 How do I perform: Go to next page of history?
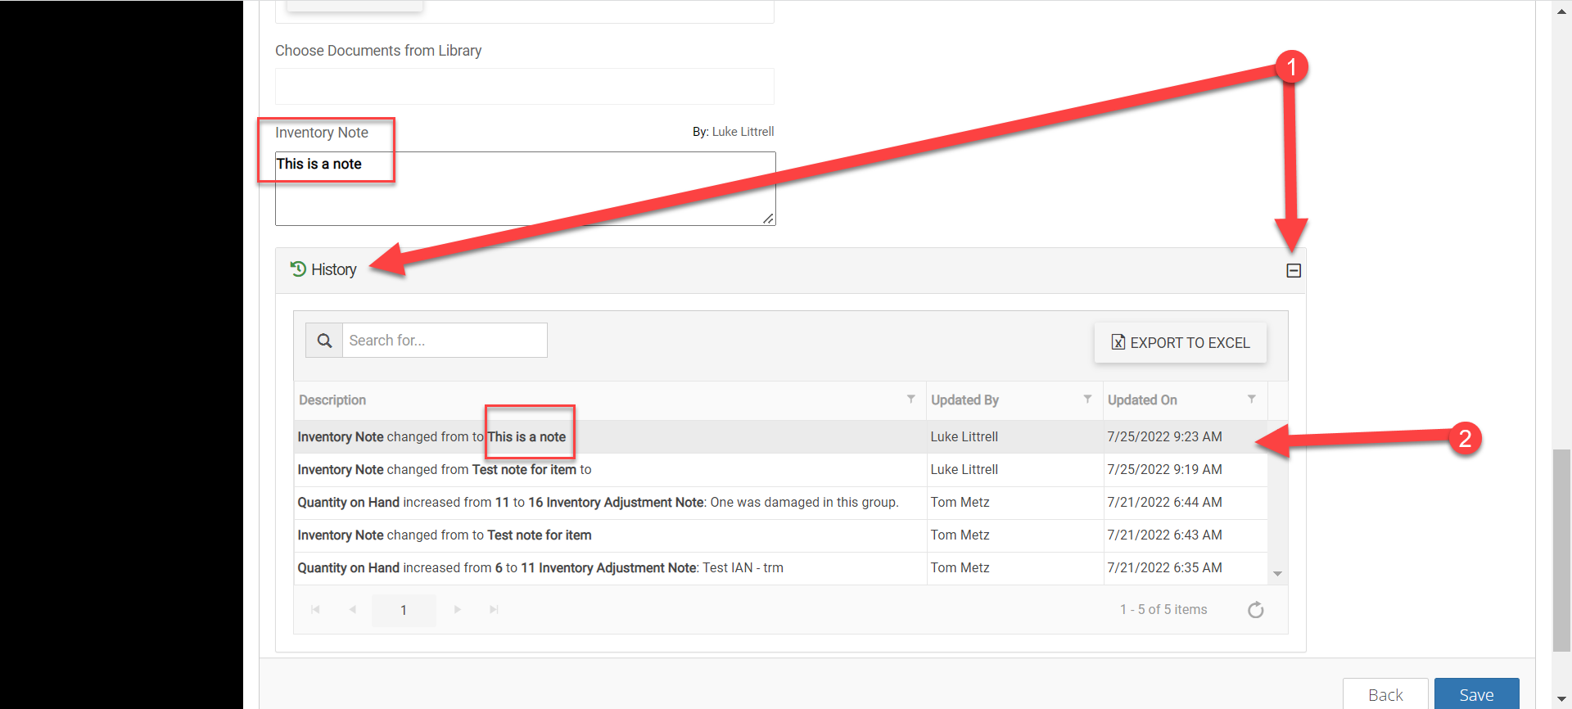click(x=458, y=610)
